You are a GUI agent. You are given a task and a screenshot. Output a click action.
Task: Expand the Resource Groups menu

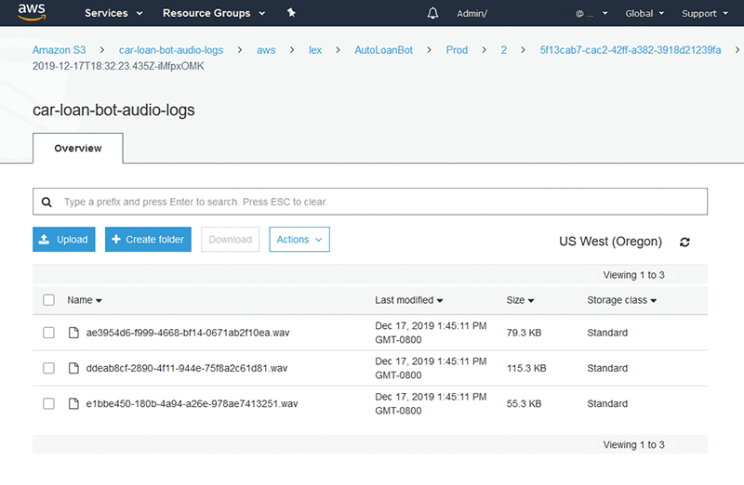214,13
